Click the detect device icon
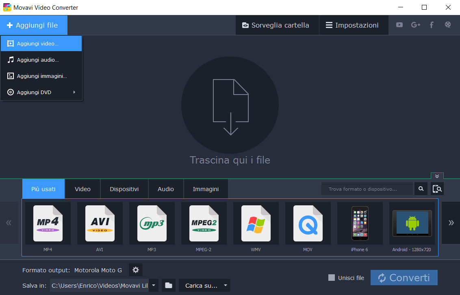The height and width of the screenshot is (295, 460). (x=437, y=189)
